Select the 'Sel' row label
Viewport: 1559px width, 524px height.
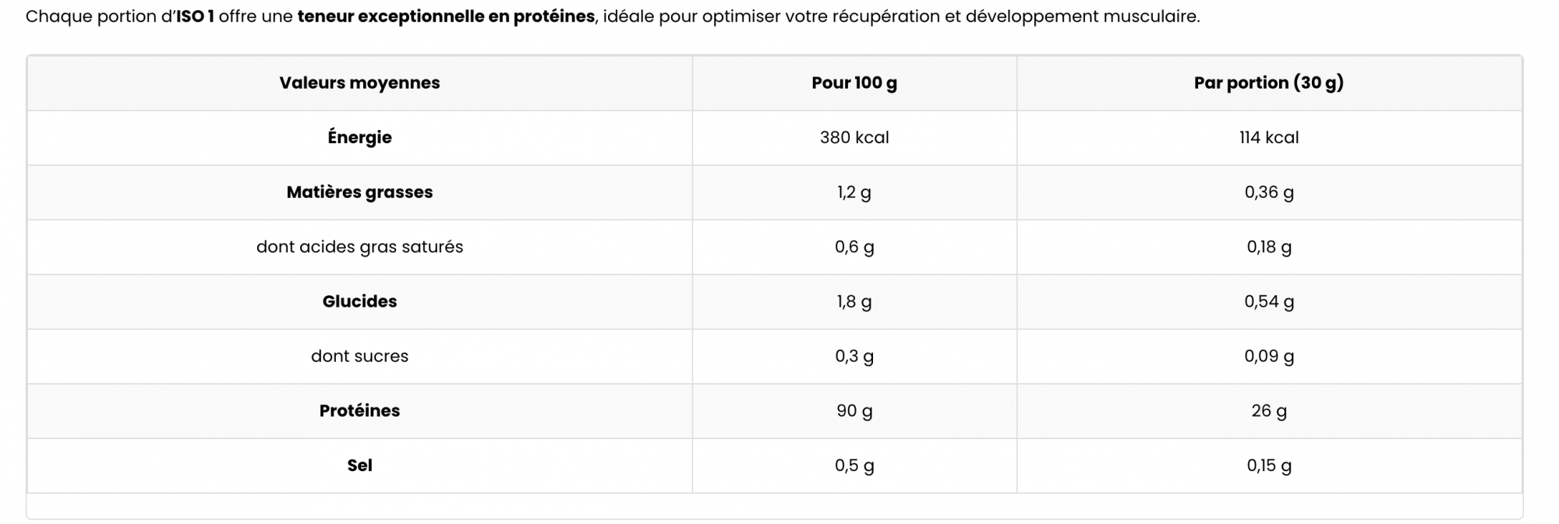(x=359, y=465)
